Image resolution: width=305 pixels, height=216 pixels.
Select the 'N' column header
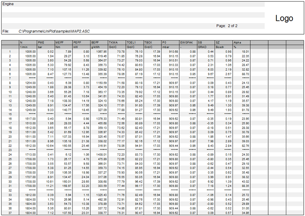[28, 43]
